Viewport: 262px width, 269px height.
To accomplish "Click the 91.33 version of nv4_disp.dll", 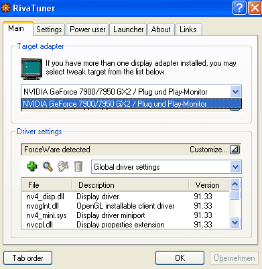I will (203, 197).
